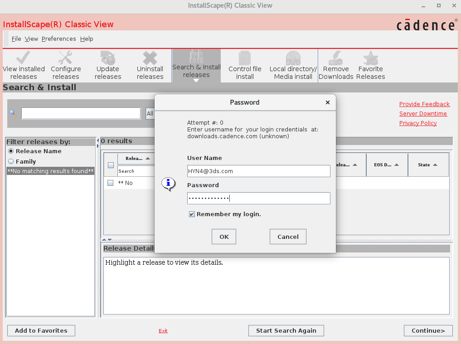Open the Provide Feedback link
Viewport: 461px width, 344px height.
coord(424,104)
